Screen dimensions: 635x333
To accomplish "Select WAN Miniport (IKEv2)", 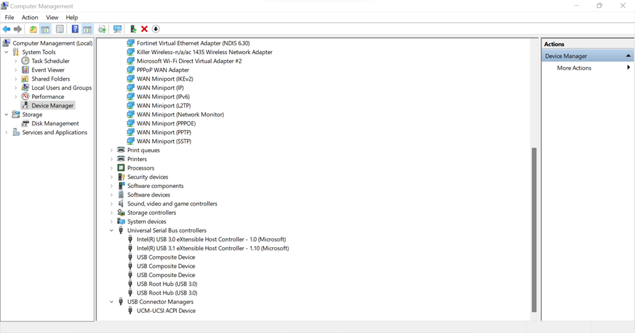I will click(x=165, y=79).
